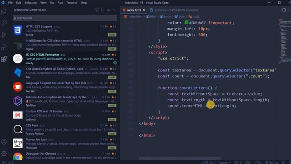
Task: Select the CSS Peek extension logo
Action: [18, 129]
